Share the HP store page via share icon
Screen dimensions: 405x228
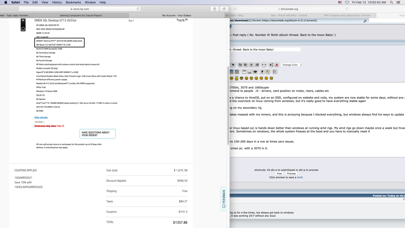(x=215, y=9)
